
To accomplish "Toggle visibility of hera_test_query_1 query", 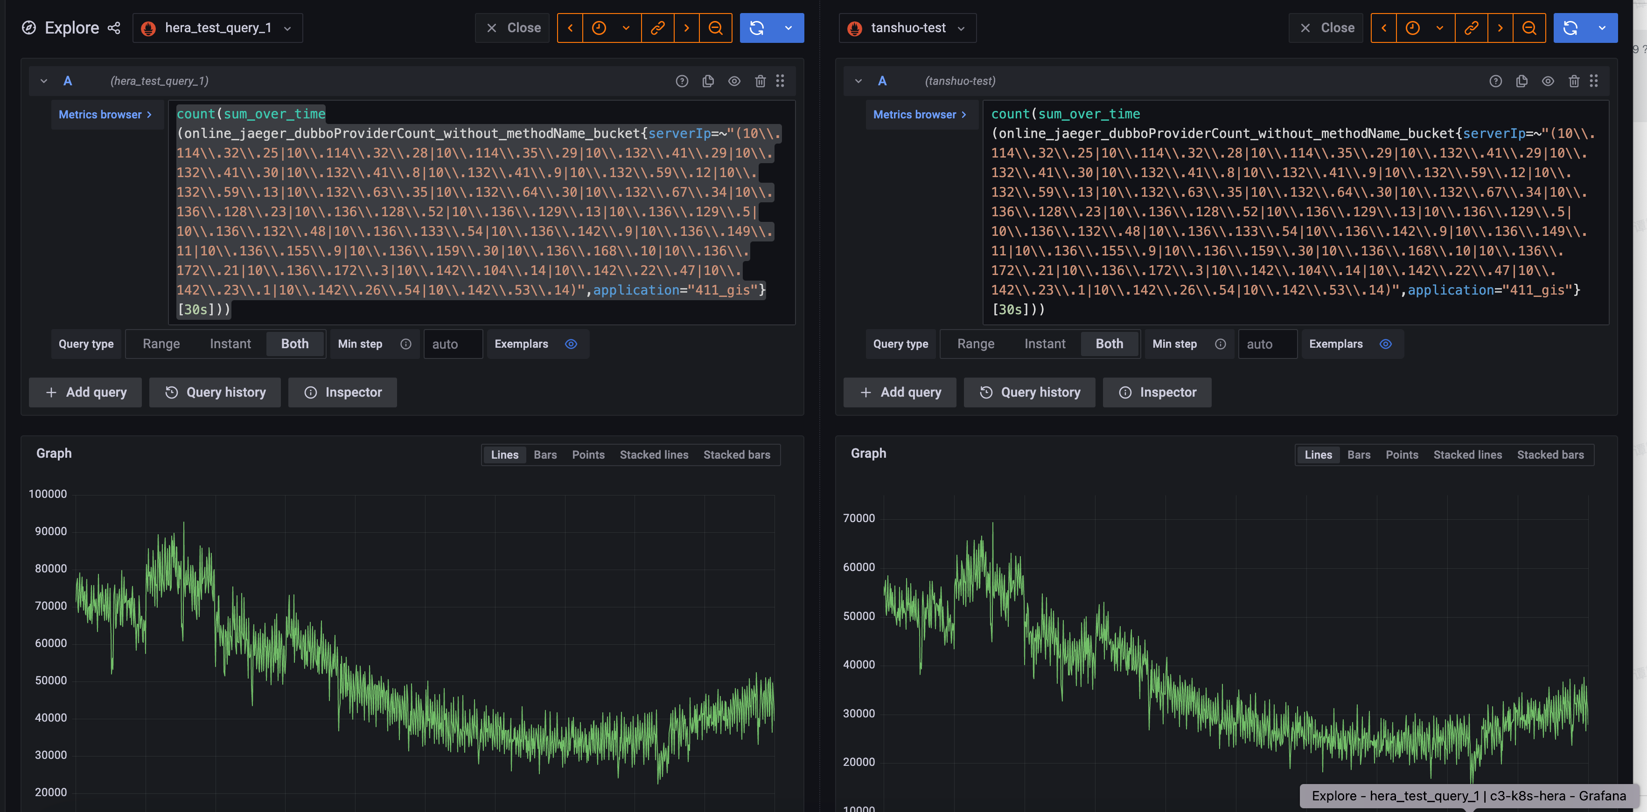I will coord(734,81).
